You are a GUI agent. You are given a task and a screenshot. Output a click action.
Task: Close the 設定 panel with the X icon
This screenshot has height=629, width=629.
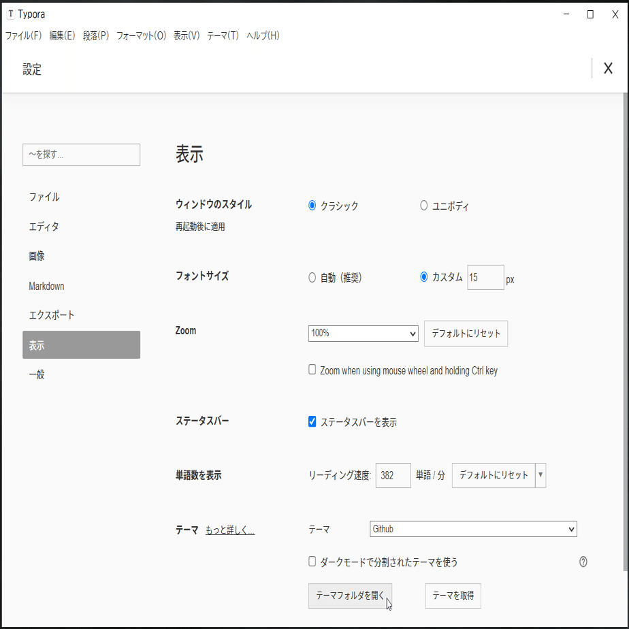tap(608, 68)
